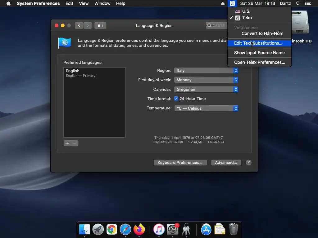Open Spotlight search magnifier icon
This screenshot has height=238, width=318.
point(298,3)
